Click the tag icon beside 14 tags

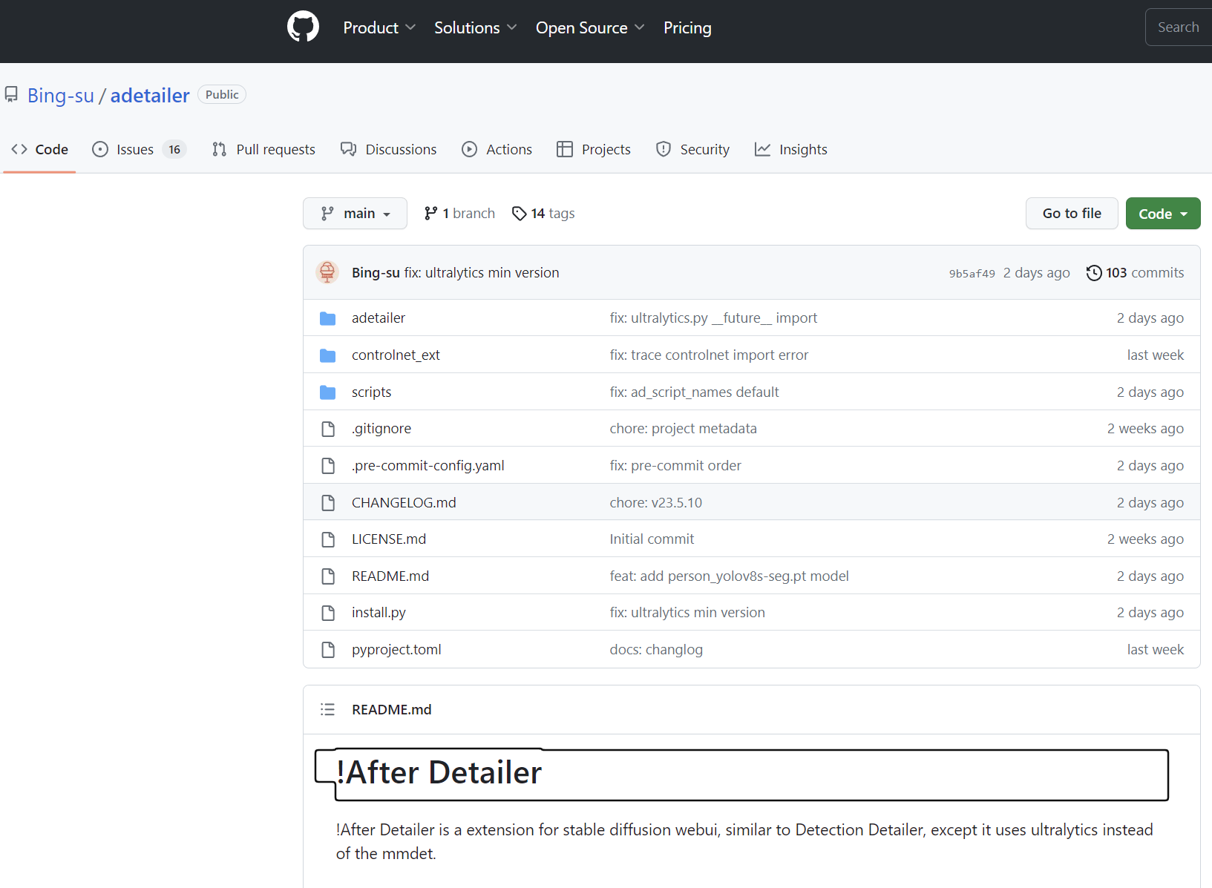520,214
